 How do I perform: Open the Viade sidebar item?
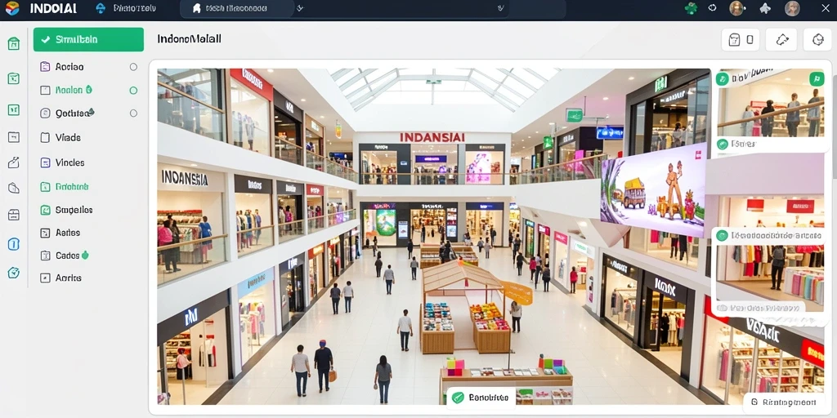(88, 137)
